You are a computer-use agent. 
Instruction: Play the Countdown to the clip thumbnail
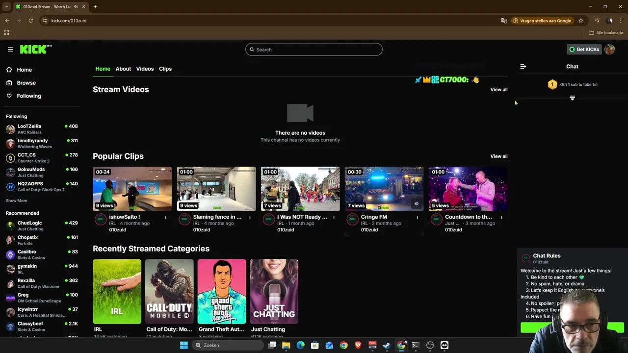[x=468, y=189]
